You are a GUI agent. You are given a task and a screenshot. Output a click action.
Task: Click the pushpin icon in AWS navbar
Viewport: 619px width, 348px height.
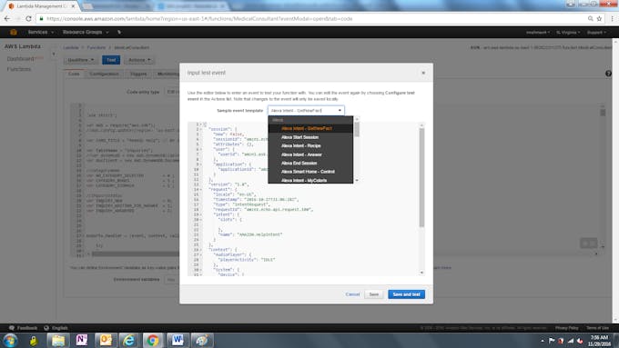119,33
